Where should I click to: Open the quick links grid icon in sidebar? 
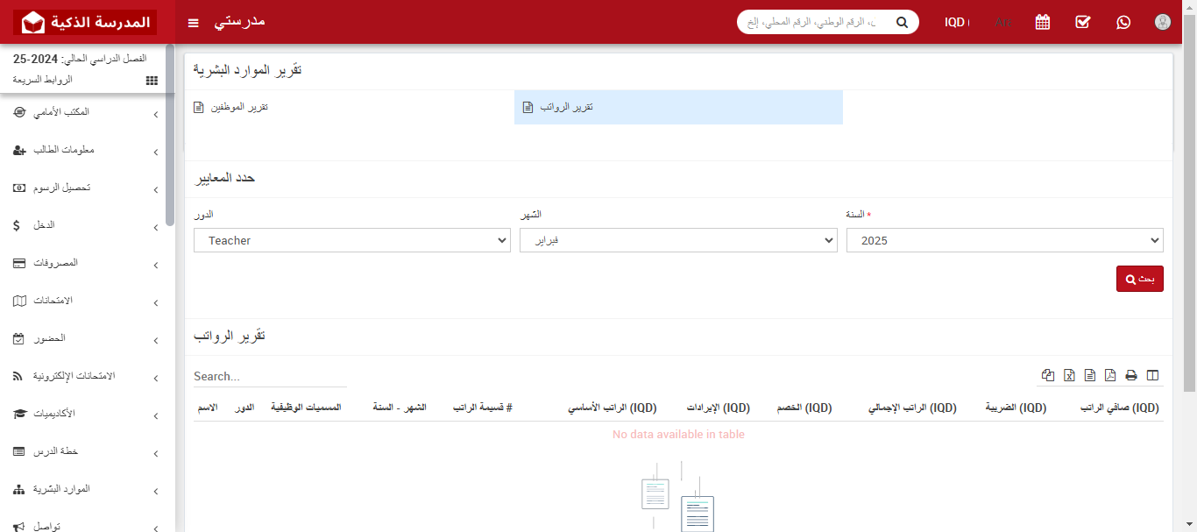(151, 80)
